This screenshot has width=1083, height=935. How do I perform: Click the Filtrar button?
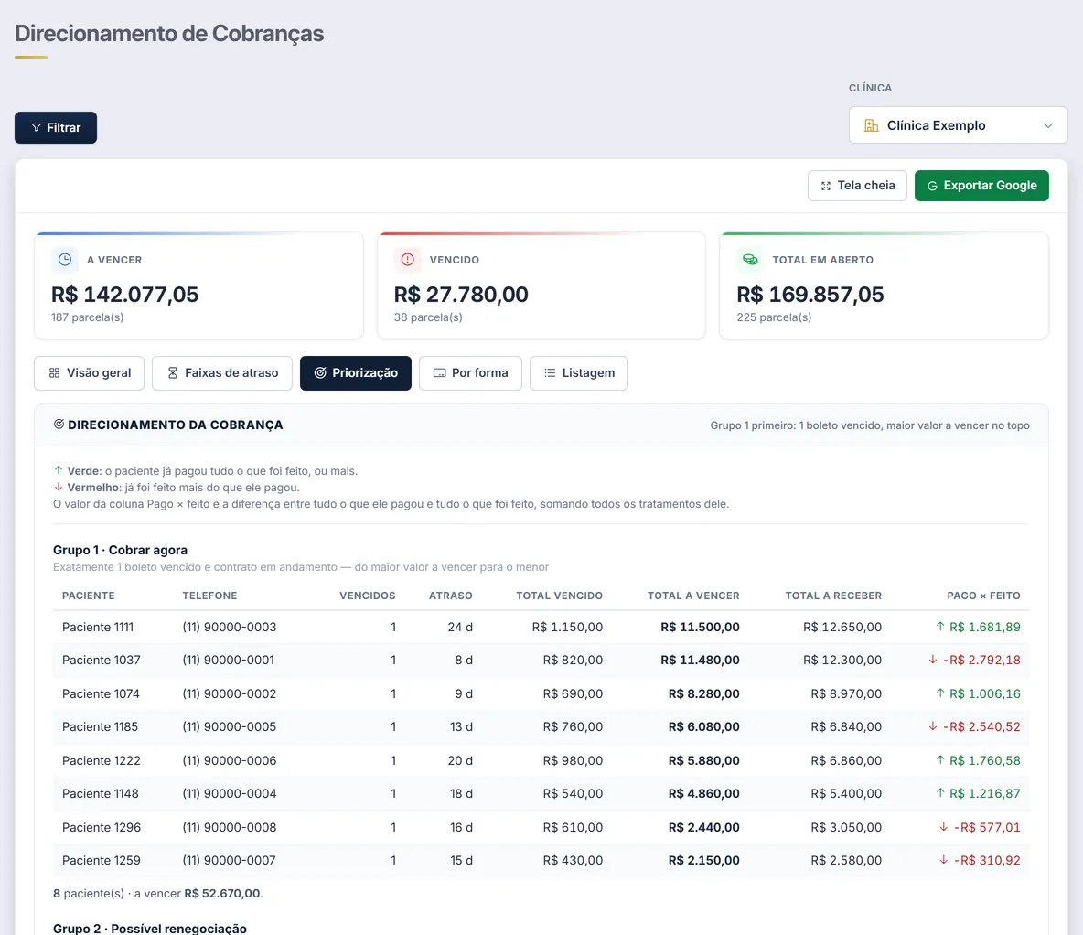55,128
